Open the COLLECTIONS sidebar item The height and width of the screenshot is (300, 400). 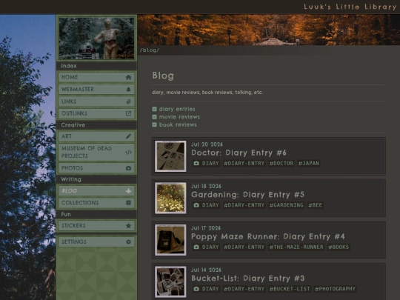(96, 203)
